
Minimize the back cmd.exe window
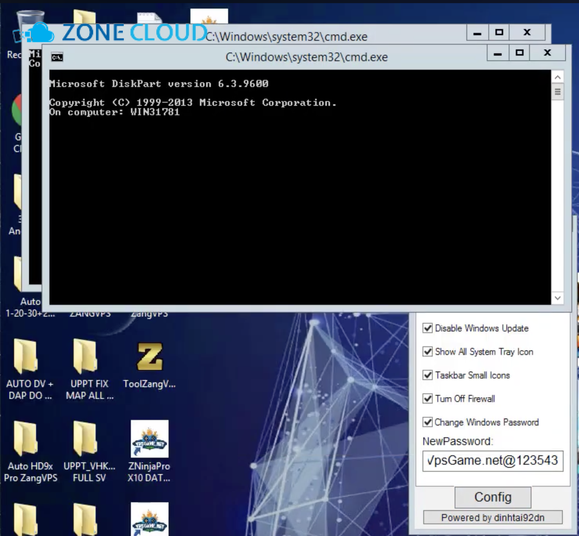(477, 33)
